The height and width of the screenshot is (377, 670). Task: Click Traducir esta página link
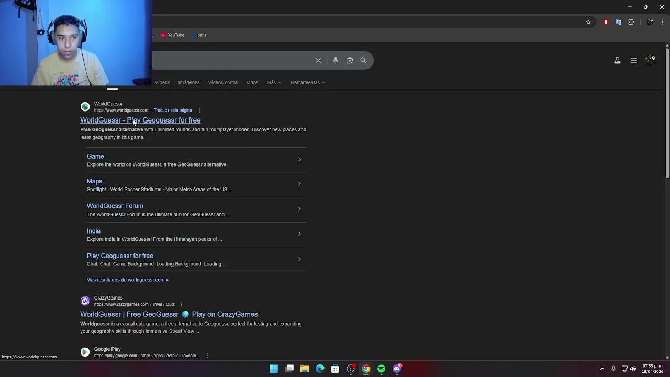[173, 110]
